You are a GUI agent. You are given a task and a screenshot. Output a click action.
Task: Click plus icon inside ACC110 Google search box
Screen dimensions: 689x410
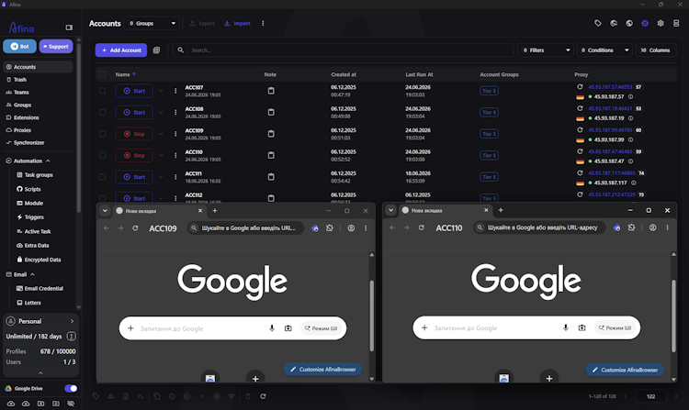click(424, 327)
